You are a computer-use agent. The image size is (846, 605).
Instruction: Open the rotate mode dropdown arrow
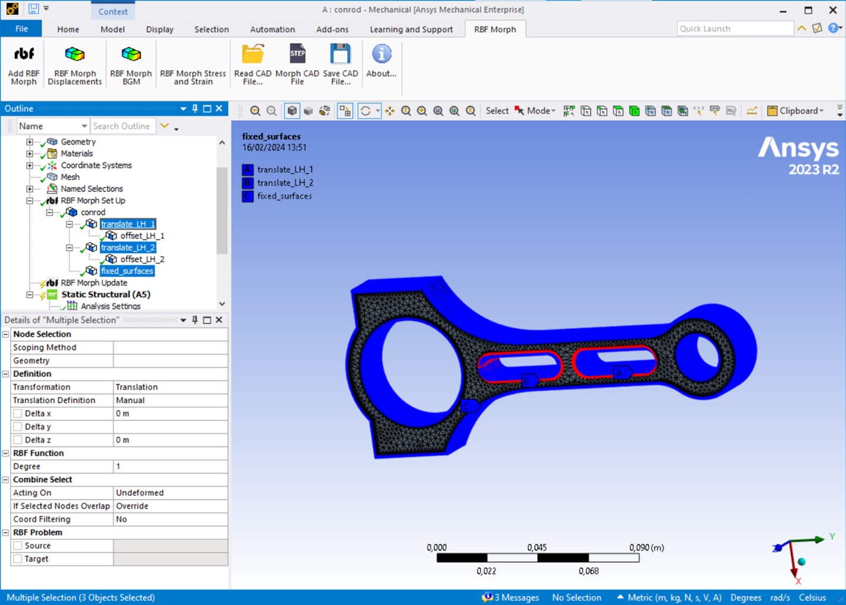[377, 111]
